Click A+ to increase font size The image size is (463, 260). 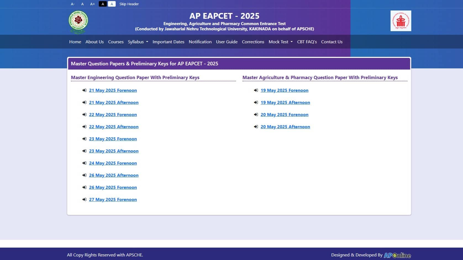92,4
